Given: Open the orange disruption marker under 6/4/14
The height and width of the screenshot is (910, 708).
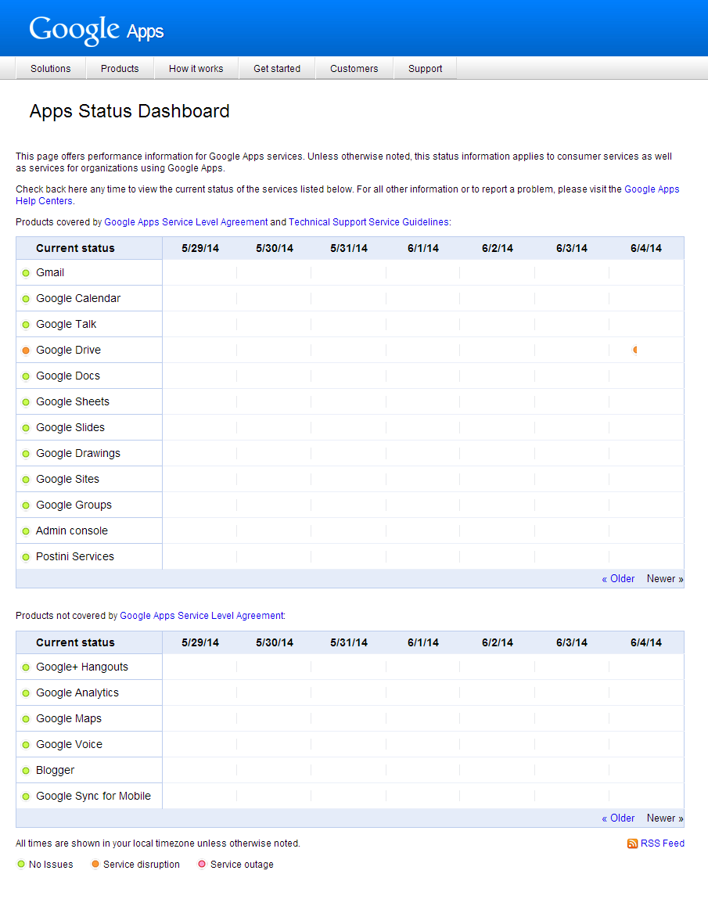Looking at the screenshot, I should coord(635,350).
